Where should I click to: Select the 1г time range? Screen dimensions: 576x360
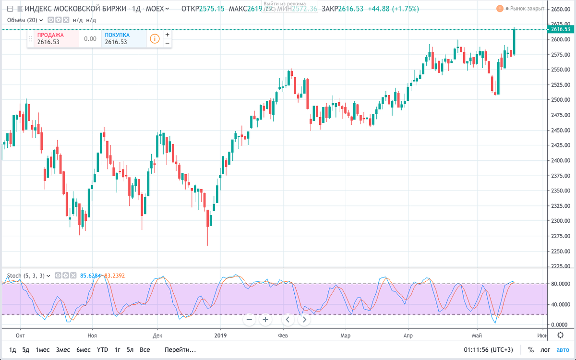117,349
